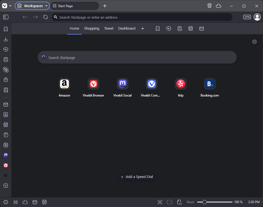Image resolution: width=263 pixels, height=207 pixels.
Task: Switch to the Dashboard tab
Action: pos(127,29)
